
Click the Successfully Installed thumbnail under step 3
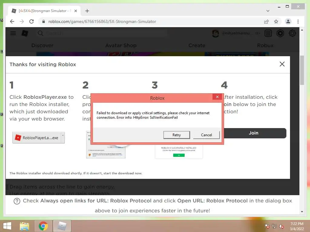pyautogui.click(x=179, y=152)
